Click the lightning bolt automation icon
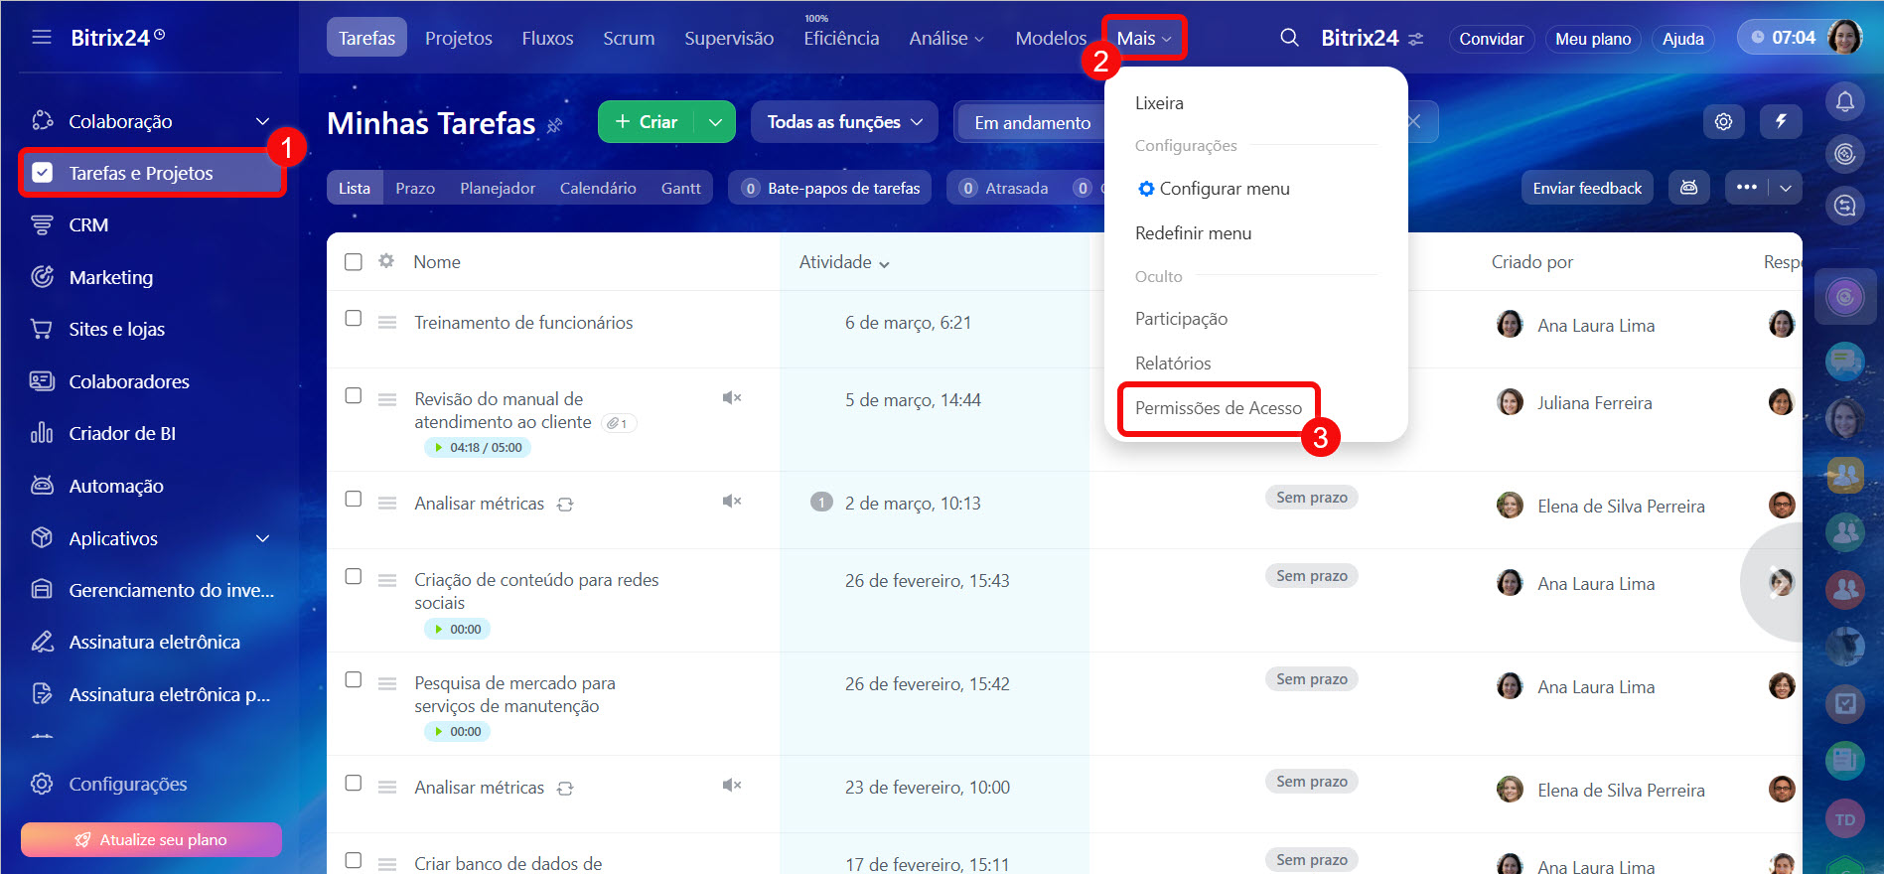The height and width of the screenshot is (874, 1884). [x=1781, y=121]
